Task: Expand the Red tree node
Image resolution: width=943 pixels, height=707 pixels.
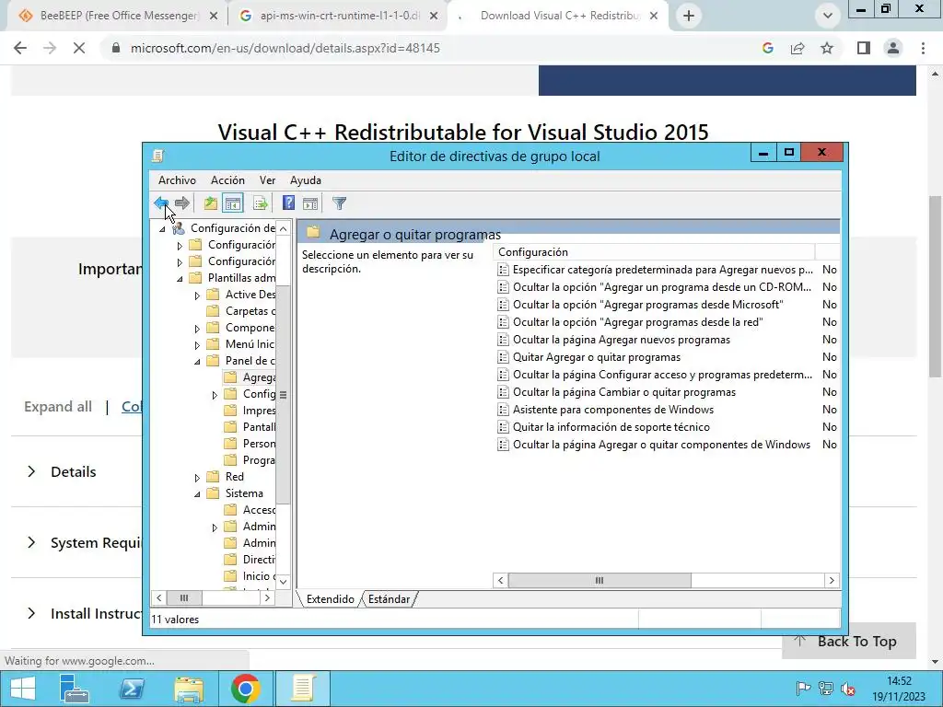Action: (197, 478)
